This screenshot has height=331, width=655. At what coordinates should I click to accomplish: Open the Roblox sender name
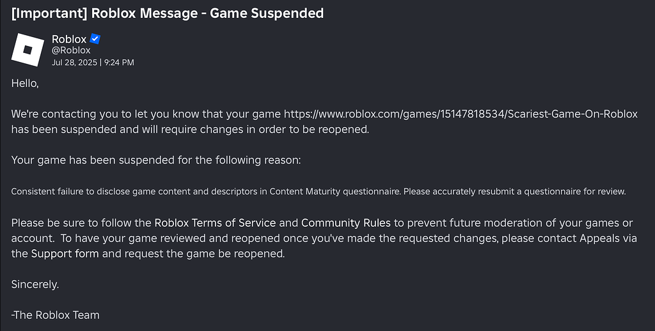click(69, 39)
